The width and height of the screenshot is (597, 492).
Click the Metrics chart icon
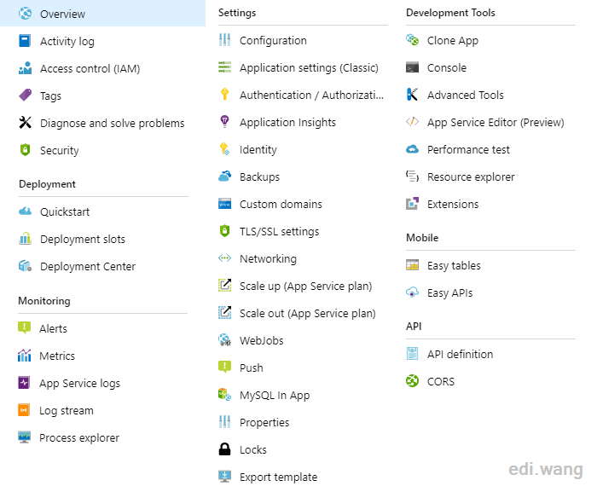25,356
